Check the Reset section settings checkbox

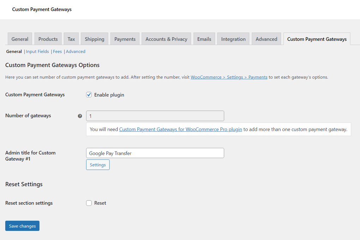89,203
